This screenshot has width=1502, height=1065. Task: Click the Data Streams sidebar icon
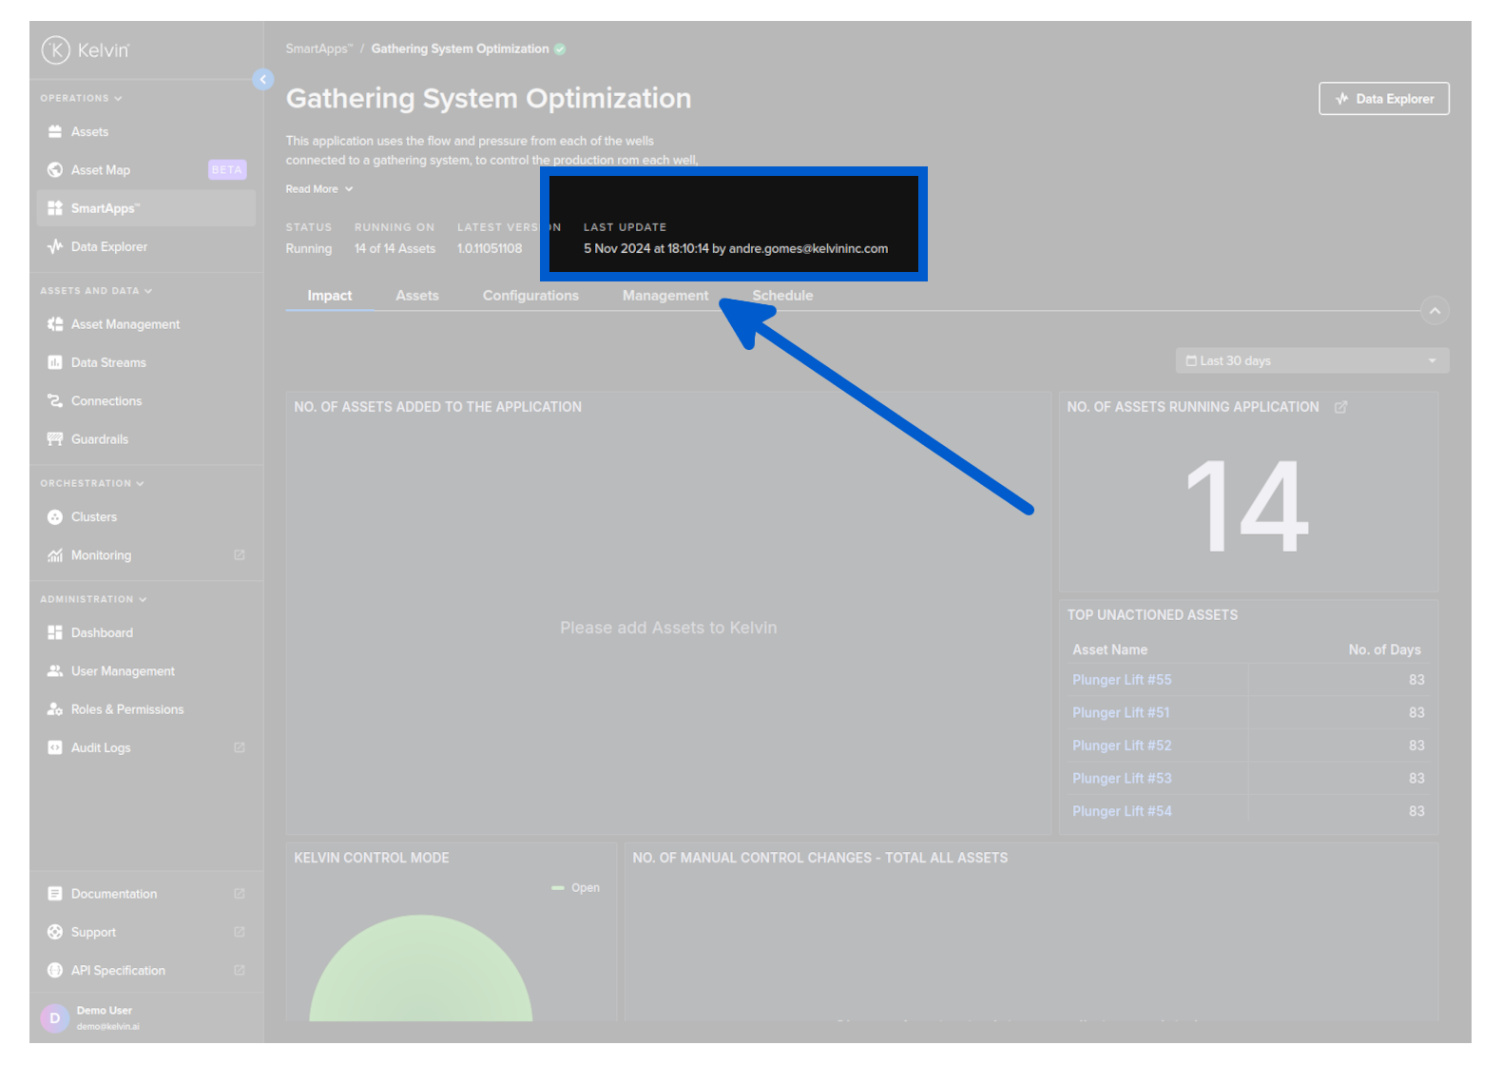coord(55,362)
